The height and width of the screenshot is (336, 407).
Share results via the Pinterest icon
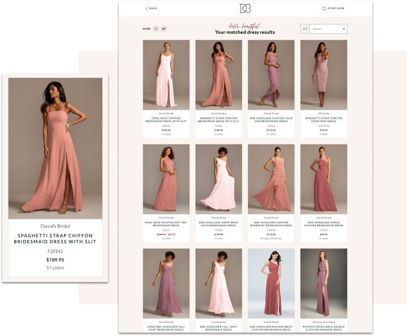pos(164,29)
